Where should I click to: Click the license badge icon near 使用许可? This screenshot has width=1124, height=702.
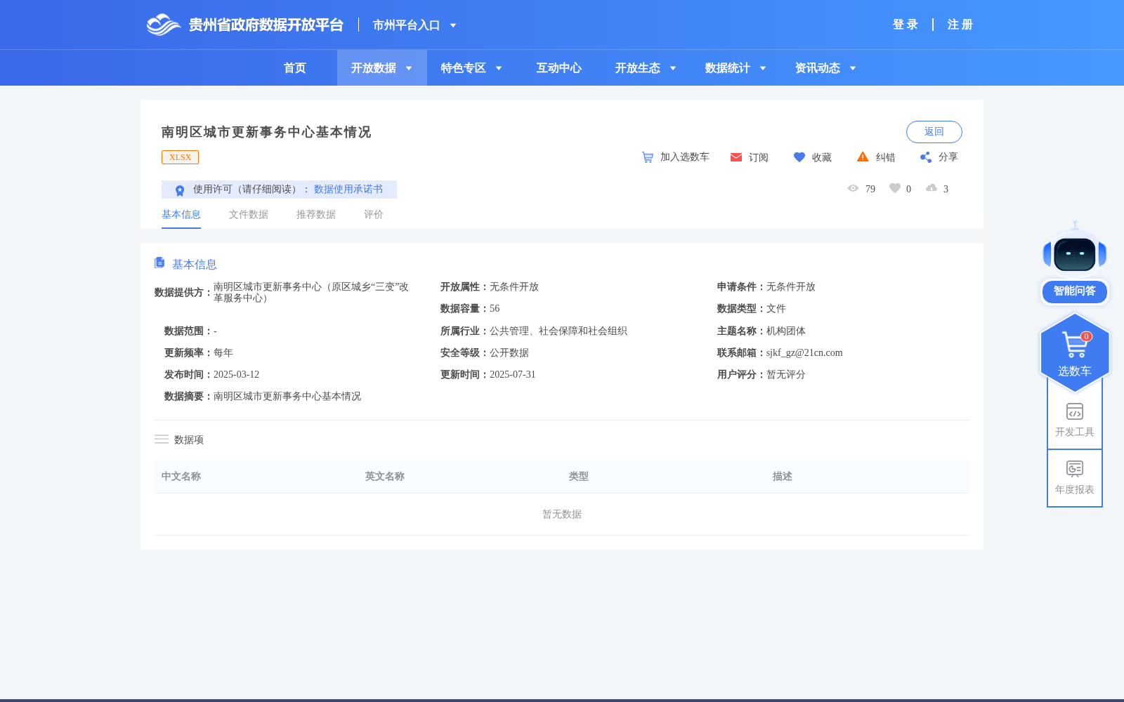click(x=180, y=190)
